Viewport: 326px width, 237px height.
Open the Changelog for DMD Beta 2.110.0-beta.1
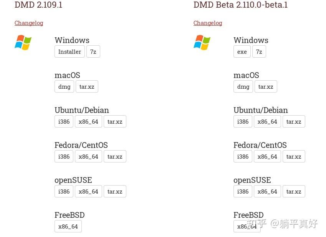(x=207, y=23)
